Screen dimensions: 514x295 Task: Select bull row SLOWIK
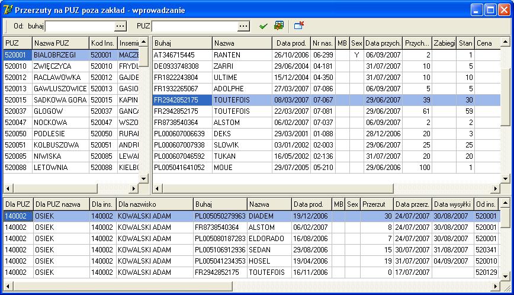(x=326, y=145)
